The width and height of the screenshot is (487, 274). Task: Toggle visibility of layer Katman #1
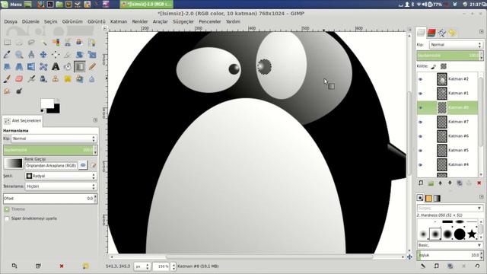[421, 93]
